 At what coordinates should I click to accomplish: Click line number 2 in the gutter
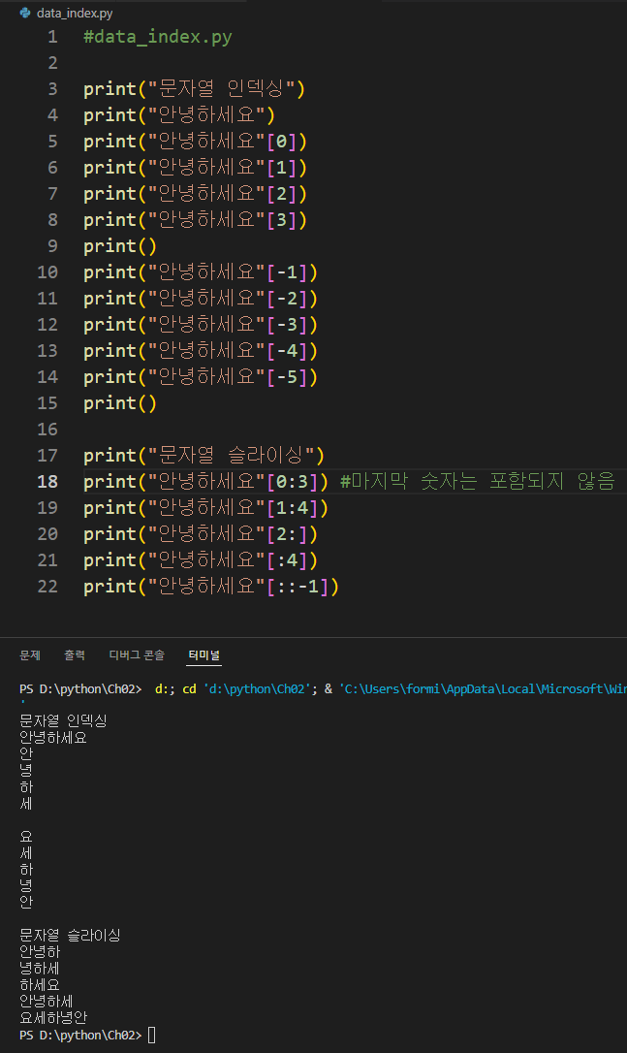52,62
